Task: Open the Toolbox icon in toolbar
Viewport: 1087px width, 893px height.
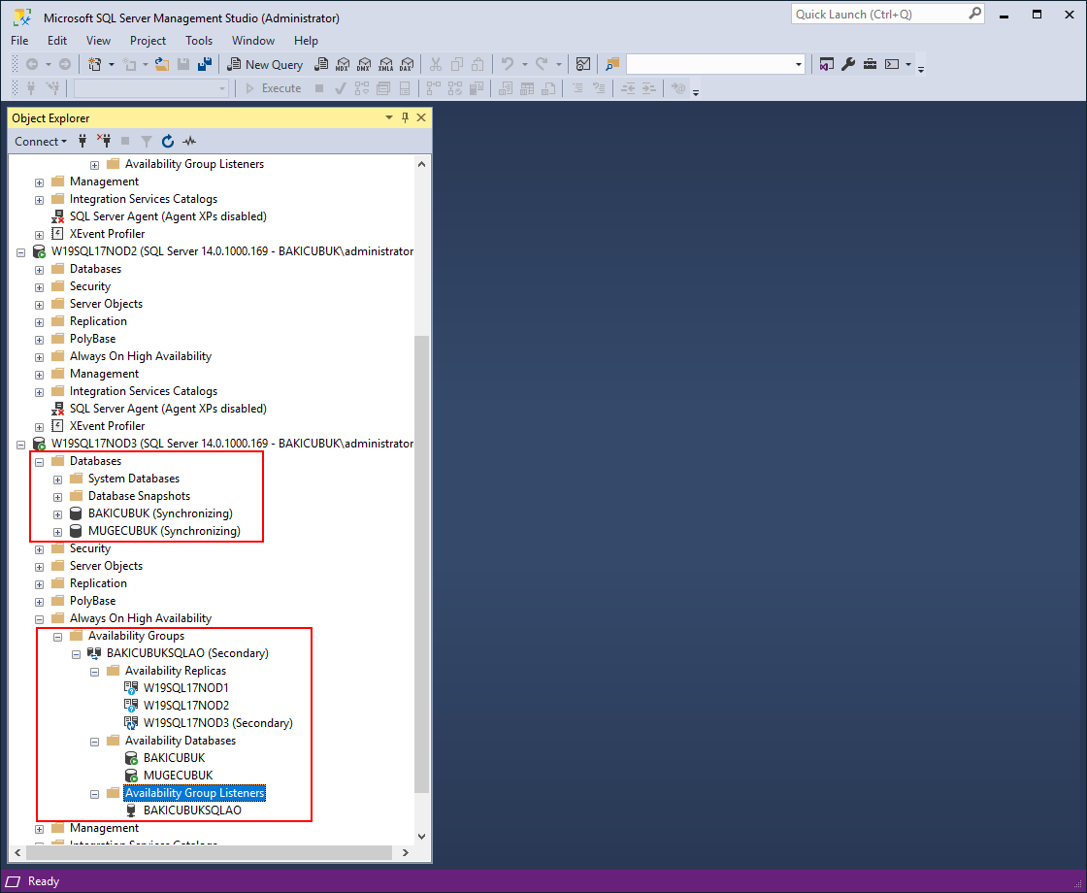Action: click(870, 64)
